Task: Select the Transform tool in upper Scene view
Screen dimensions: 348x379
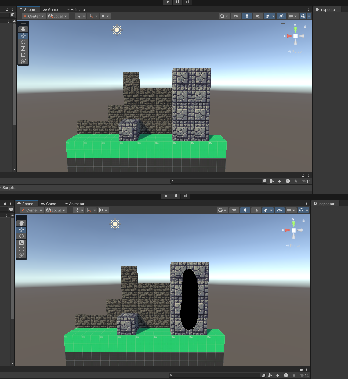Action: 23,61
